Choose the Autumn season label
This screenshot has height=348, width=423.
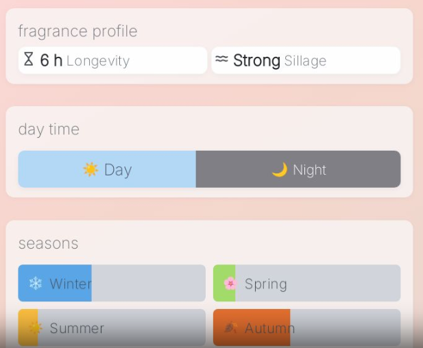(x=269, y=328)
